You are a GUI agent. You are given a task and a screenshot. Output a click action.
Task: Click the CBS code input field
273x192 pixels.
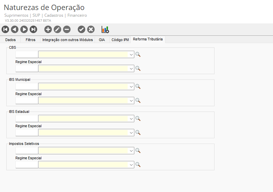[x=27, y=54]
